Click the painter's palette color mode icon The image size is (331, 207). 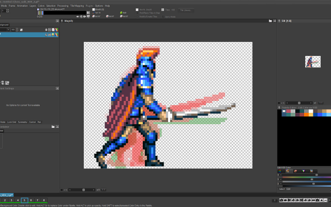pyautogui.click(x=295, y=171)
